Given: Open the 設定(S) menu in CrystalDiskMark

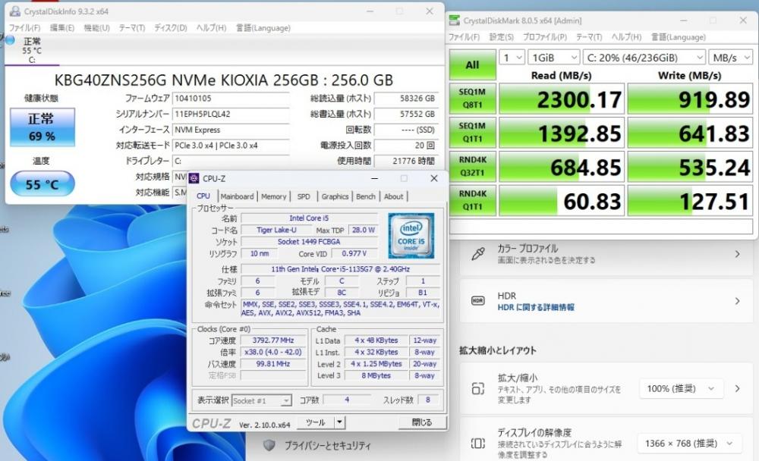Looking at the screenshot, I should pyautogui.click(x=501, y=37).
